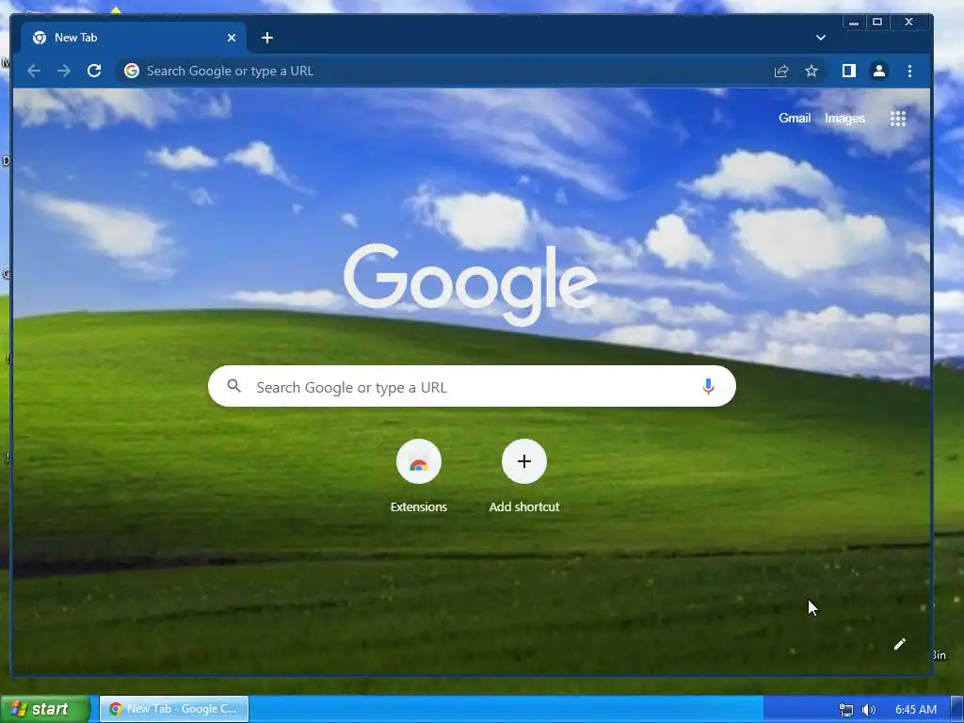
Task: Bookmark this tab with the star icon
Action: pyautogui.click(x=811, y=71)
